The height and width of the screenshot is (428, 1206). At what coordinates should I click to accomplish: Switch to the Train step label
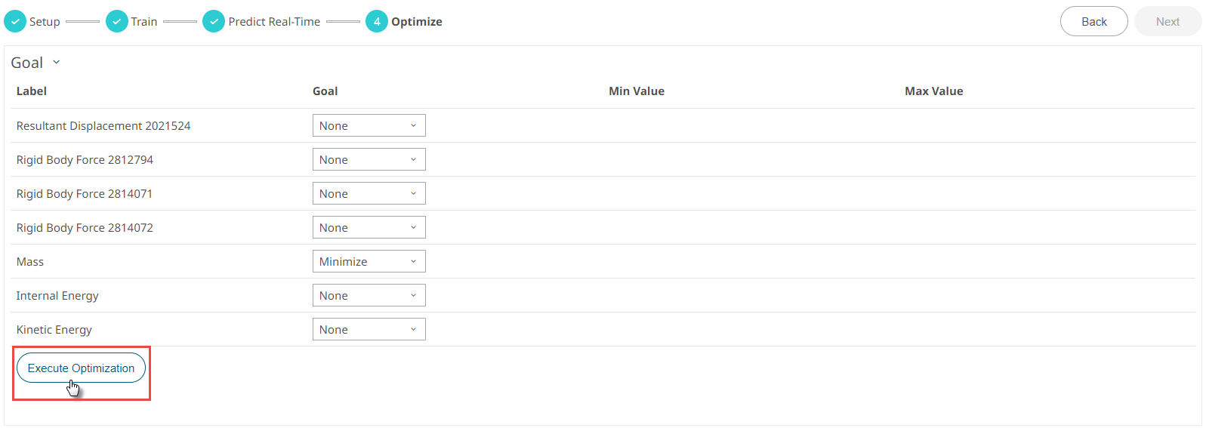[144, 22]
